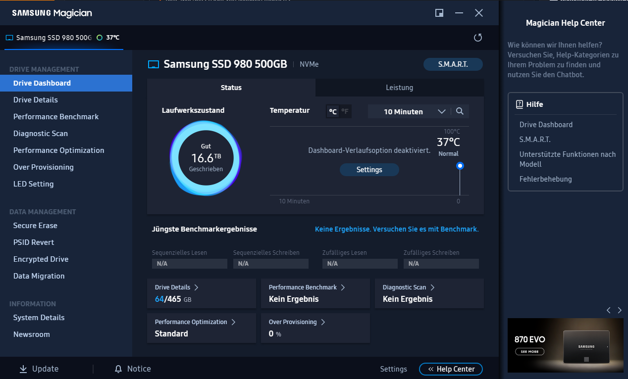Open Drive Details card chevron
Viewport: 628px width, 379px height.
click(196, 287)
